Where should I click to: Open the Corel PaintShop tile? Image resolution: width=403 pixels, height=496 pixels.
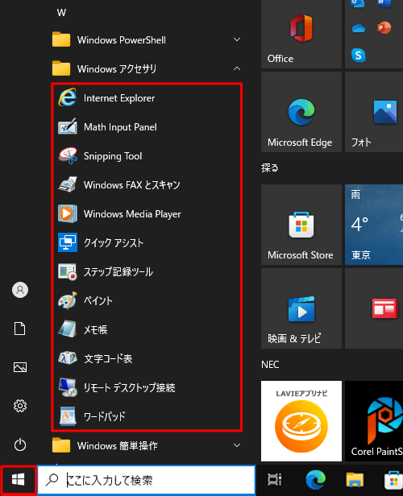(x=374, y=420)
